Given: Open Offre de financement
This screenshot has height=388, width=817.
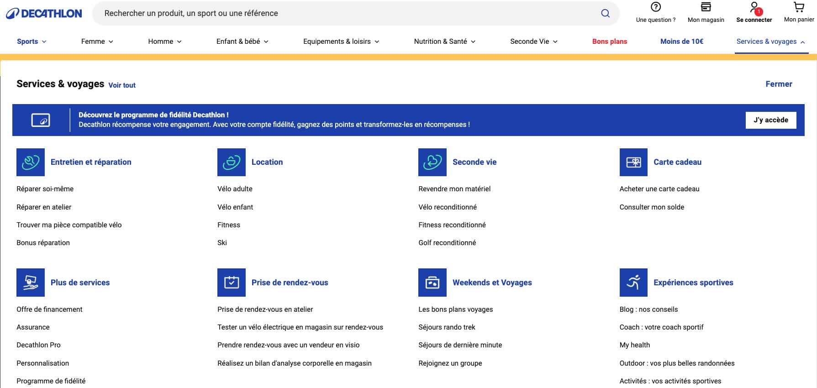Looking at the screenshot, I should point(49,309).
